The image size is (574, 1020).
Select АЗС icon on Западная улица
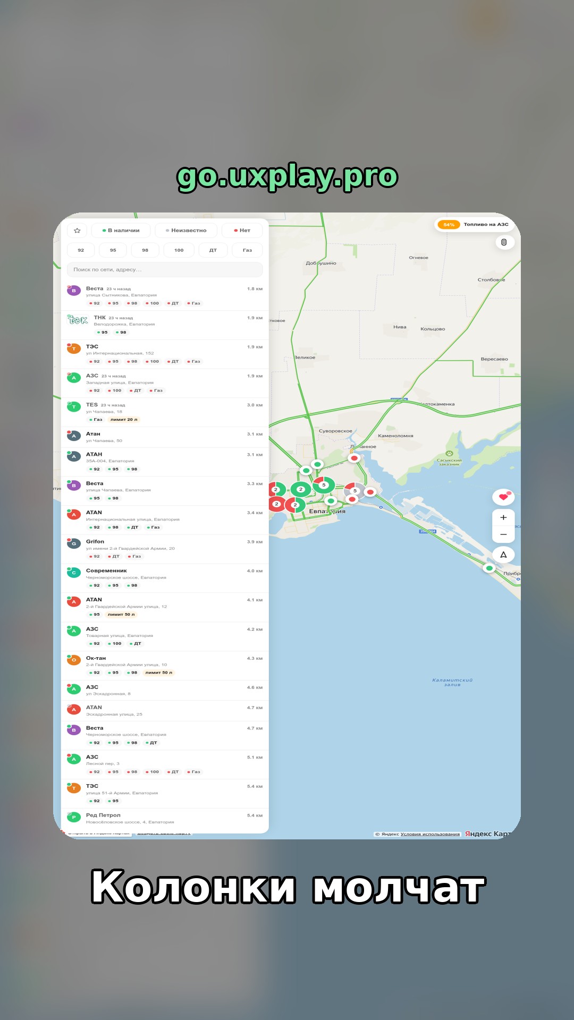click(73, 378)
